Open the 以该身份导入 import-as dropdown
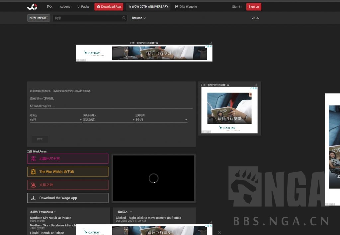Screen dimensions: 340x235 click(x=108, y=120)
